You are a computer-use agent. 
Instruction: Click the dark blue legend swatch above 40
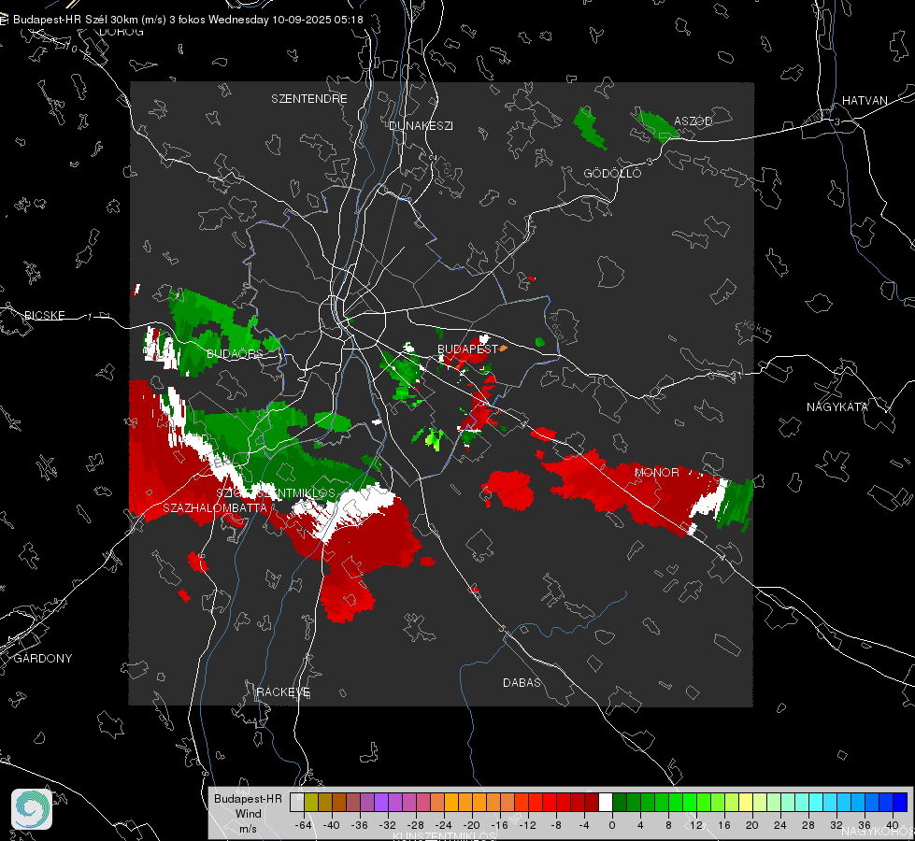coord(900,803)
